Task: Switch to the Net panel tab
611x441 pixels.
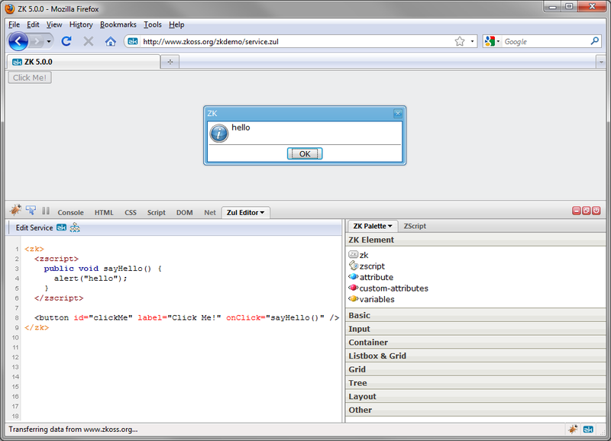Action: tap(210, 213)
